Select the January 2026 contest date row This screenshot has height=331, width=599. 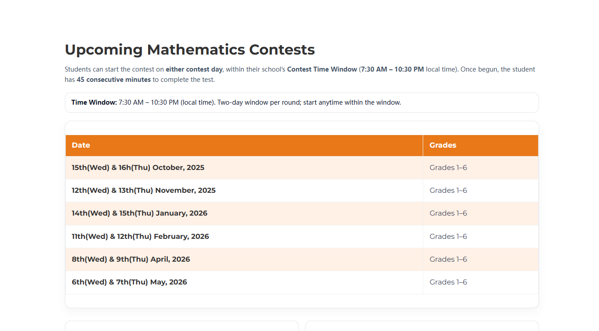(x=140, y=213)
